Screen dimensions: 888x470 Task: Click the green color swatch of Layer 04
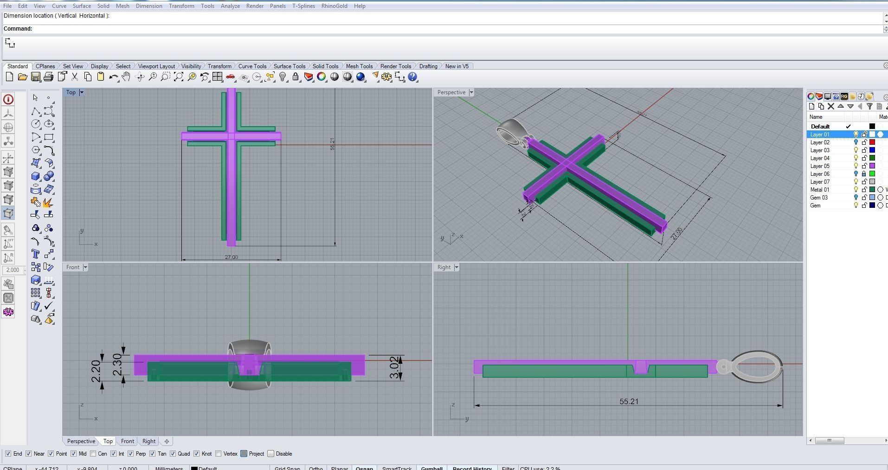(x=872, y=158)
